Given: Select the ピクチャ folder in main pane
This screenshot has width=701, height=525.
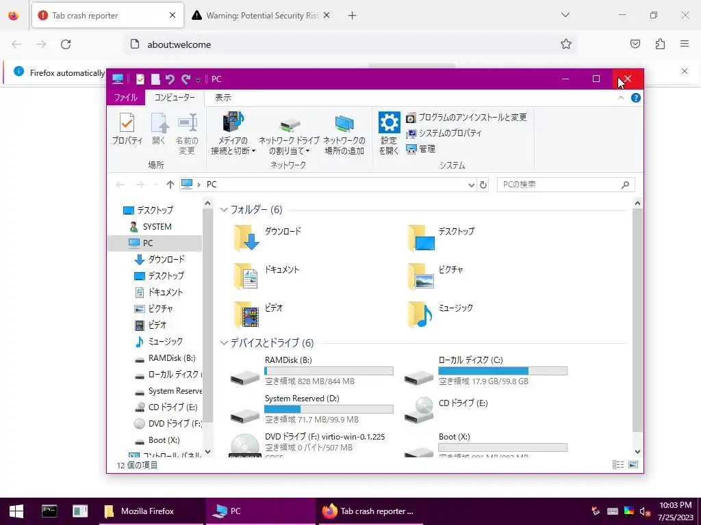Looking at the screenshot, I should coord(436,276).
